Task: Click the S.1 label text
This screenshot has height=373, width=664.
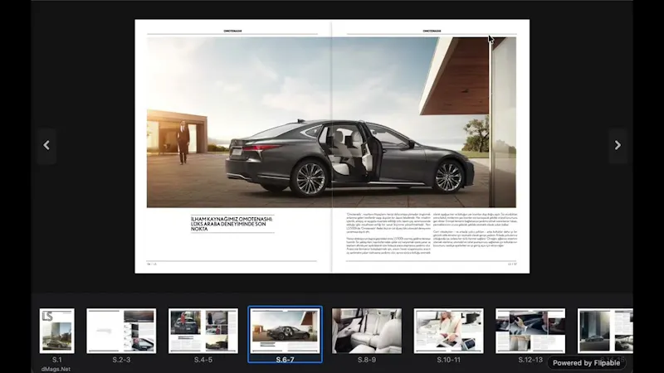Action: point(56,360)
